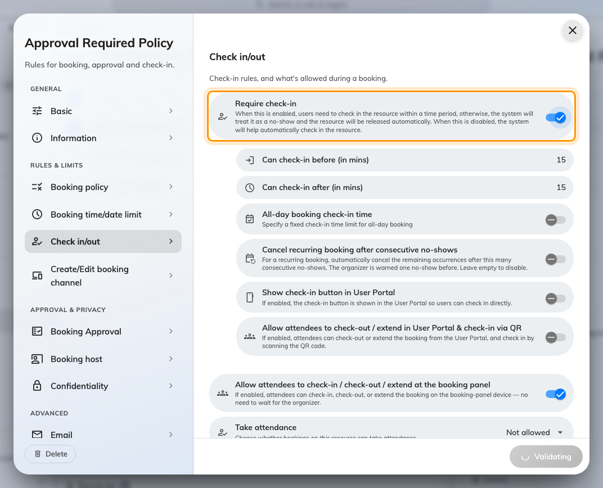Click the Validating button
Viewport: 603px width, 488px height.
point(546,457)
